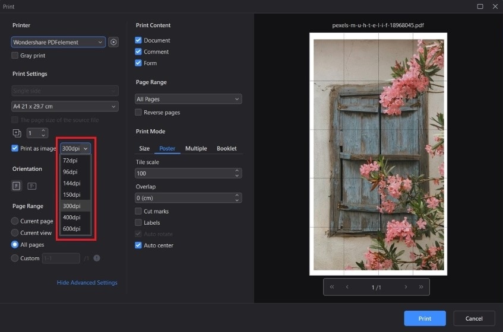Screen dimensions: 503x332
Task: Go to last page in preview
Action: 421,287
